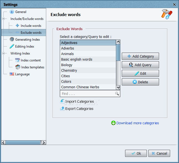Click the tree panel horizontal scrollbar thumb
The image size is (179, 163).
pos(23,143)
